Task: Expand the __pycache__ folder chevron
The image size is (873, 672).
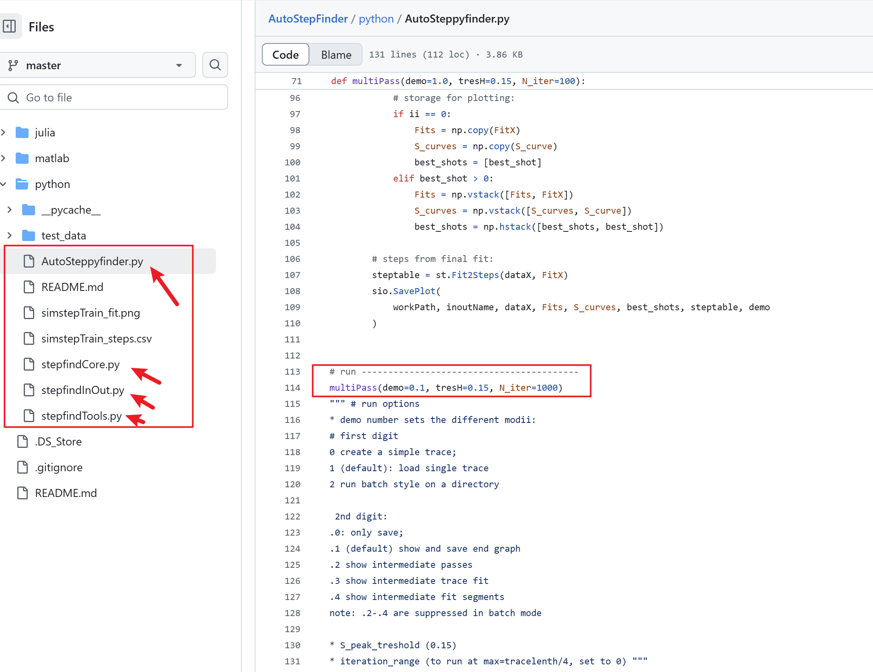Action: 10,210
